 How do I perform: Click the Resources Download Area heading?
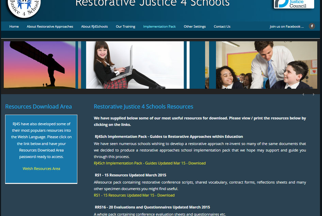pos(39,106)
